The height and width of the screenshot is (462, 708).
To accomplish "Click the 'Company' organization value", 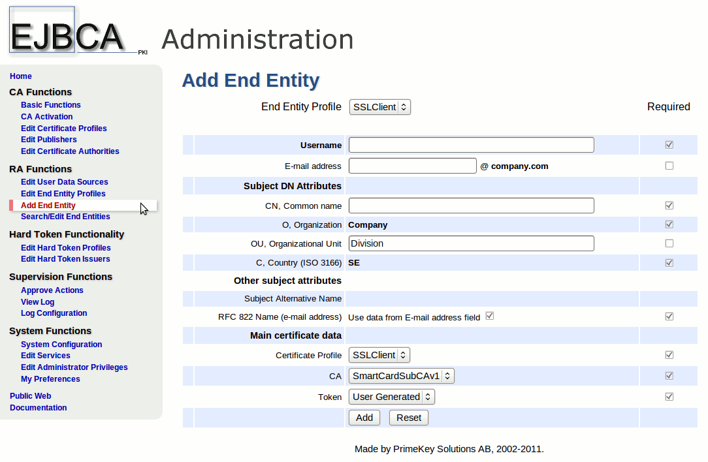I will point(368,224).
